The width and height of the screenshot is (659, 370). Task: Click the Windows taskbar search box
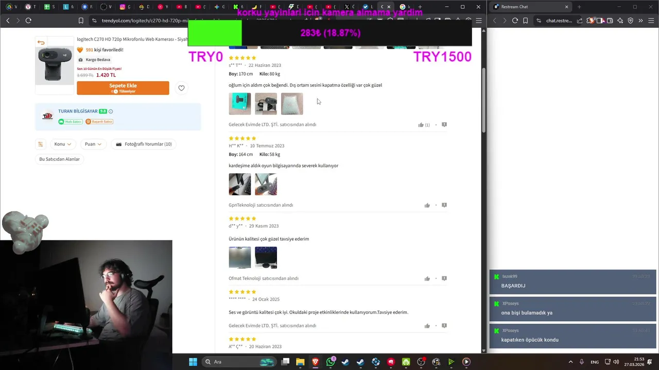240,362
